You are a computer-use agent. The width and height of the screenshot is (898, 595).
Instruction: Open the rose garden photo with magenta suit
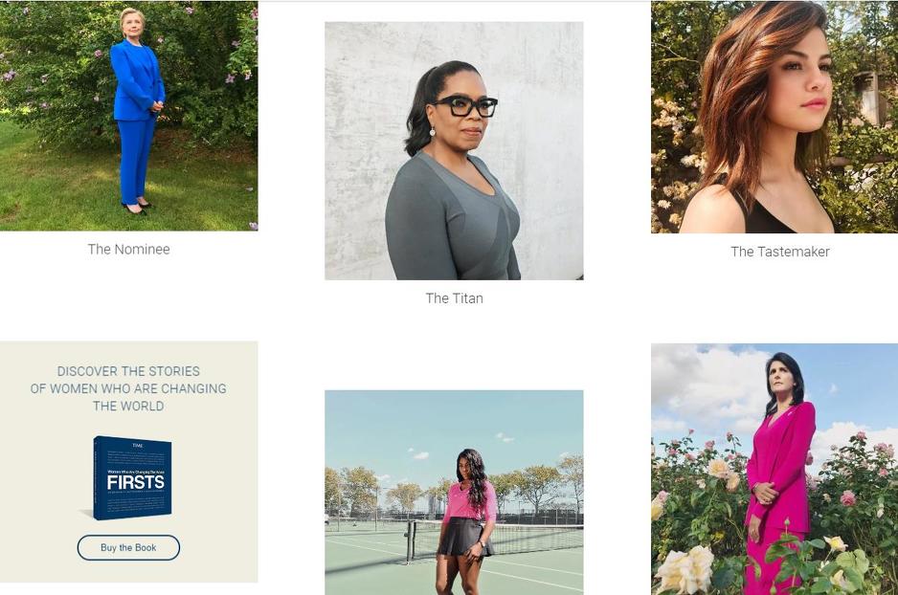tap(775, 469)
